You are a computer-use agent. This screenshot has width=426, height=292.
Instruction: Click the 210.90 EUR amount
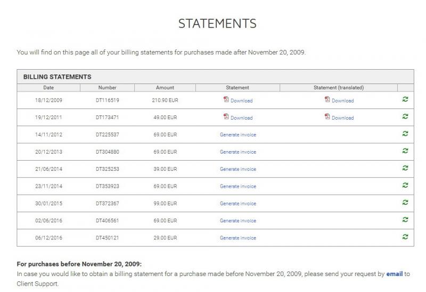[165, 100]
